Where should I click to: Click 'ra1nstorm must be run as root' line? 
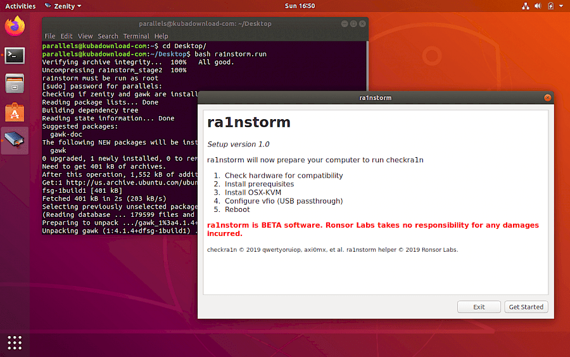click(100, 78)
